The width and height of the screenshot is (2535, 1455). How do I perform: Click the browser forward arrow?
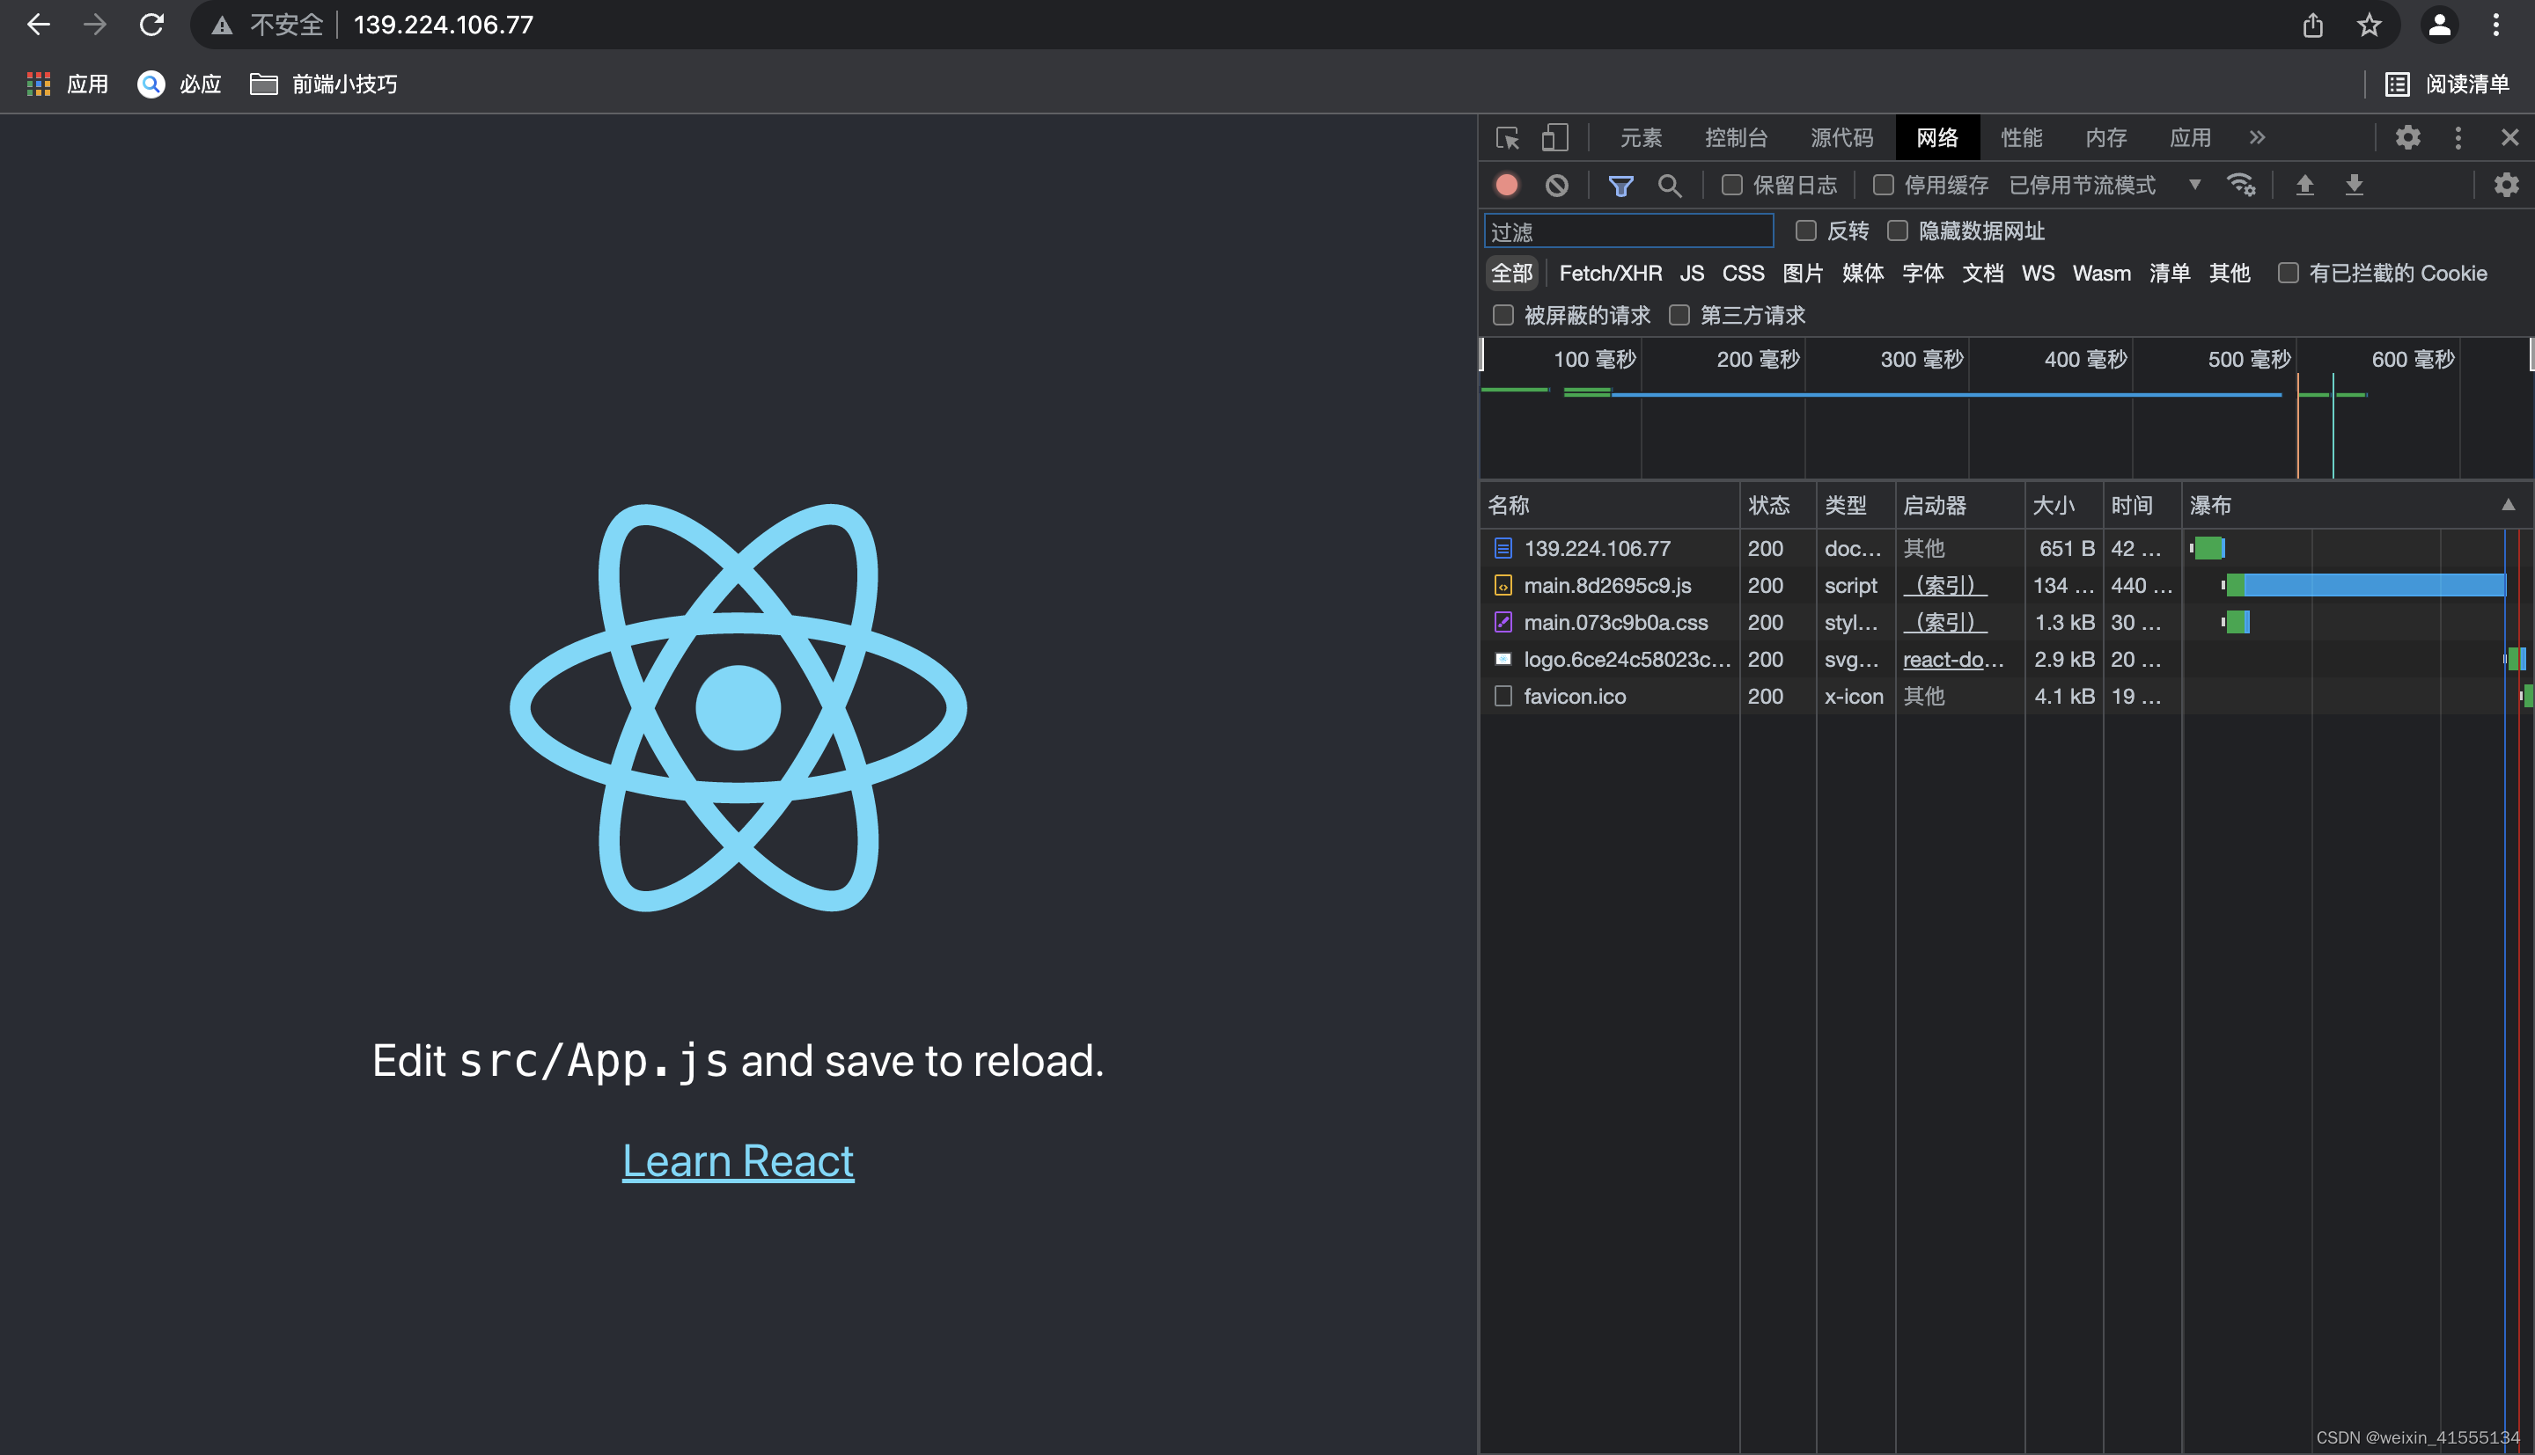[x=95, y=25]
